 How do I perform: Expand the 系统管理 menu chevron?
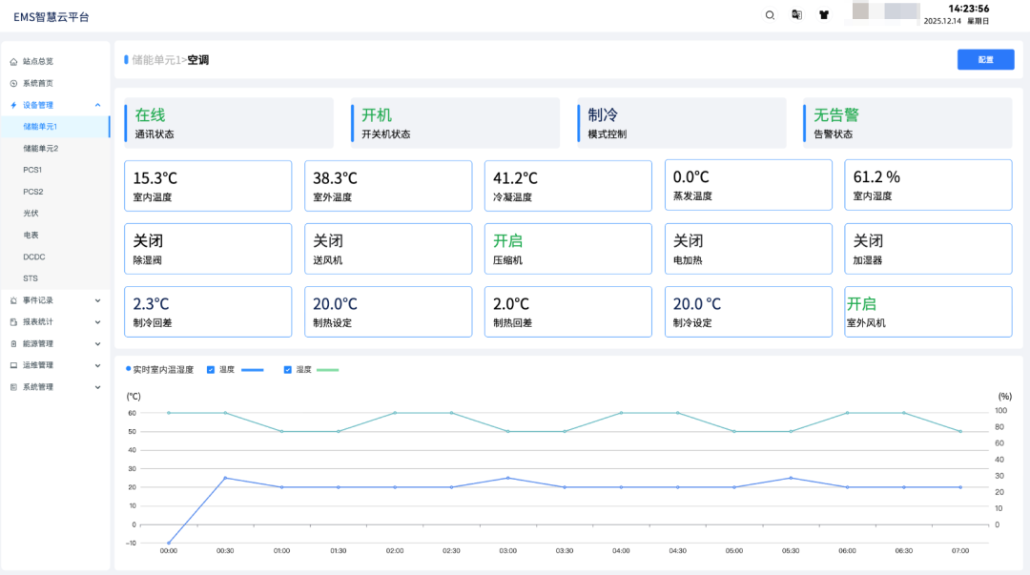tap(97, 387)
